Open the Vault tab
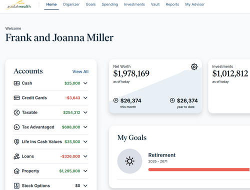 click(x=155, y=4)
